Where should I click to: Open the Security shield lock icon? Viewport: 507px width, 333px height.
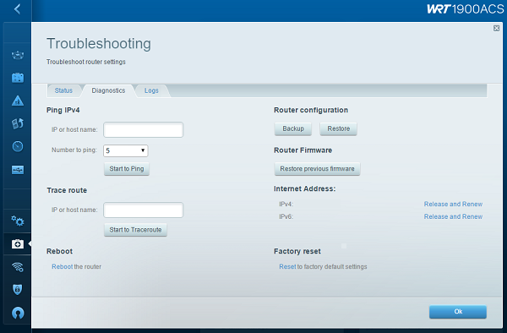point(18,289)
